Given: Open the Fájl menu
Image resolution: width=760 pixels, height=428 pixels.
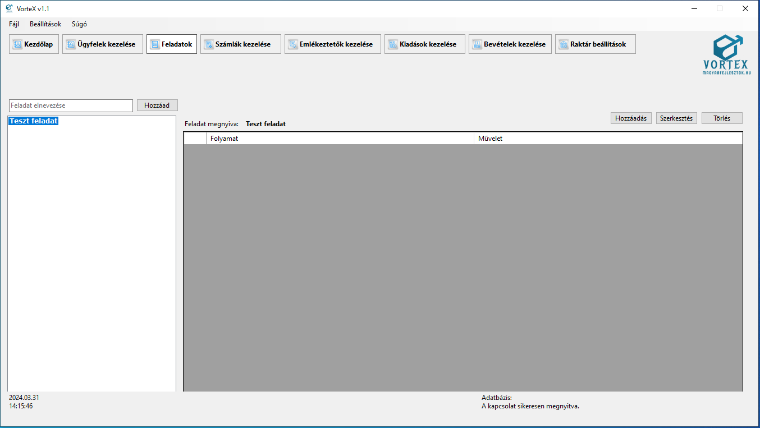Looking at the screenshot, I should tap(14, 24).
